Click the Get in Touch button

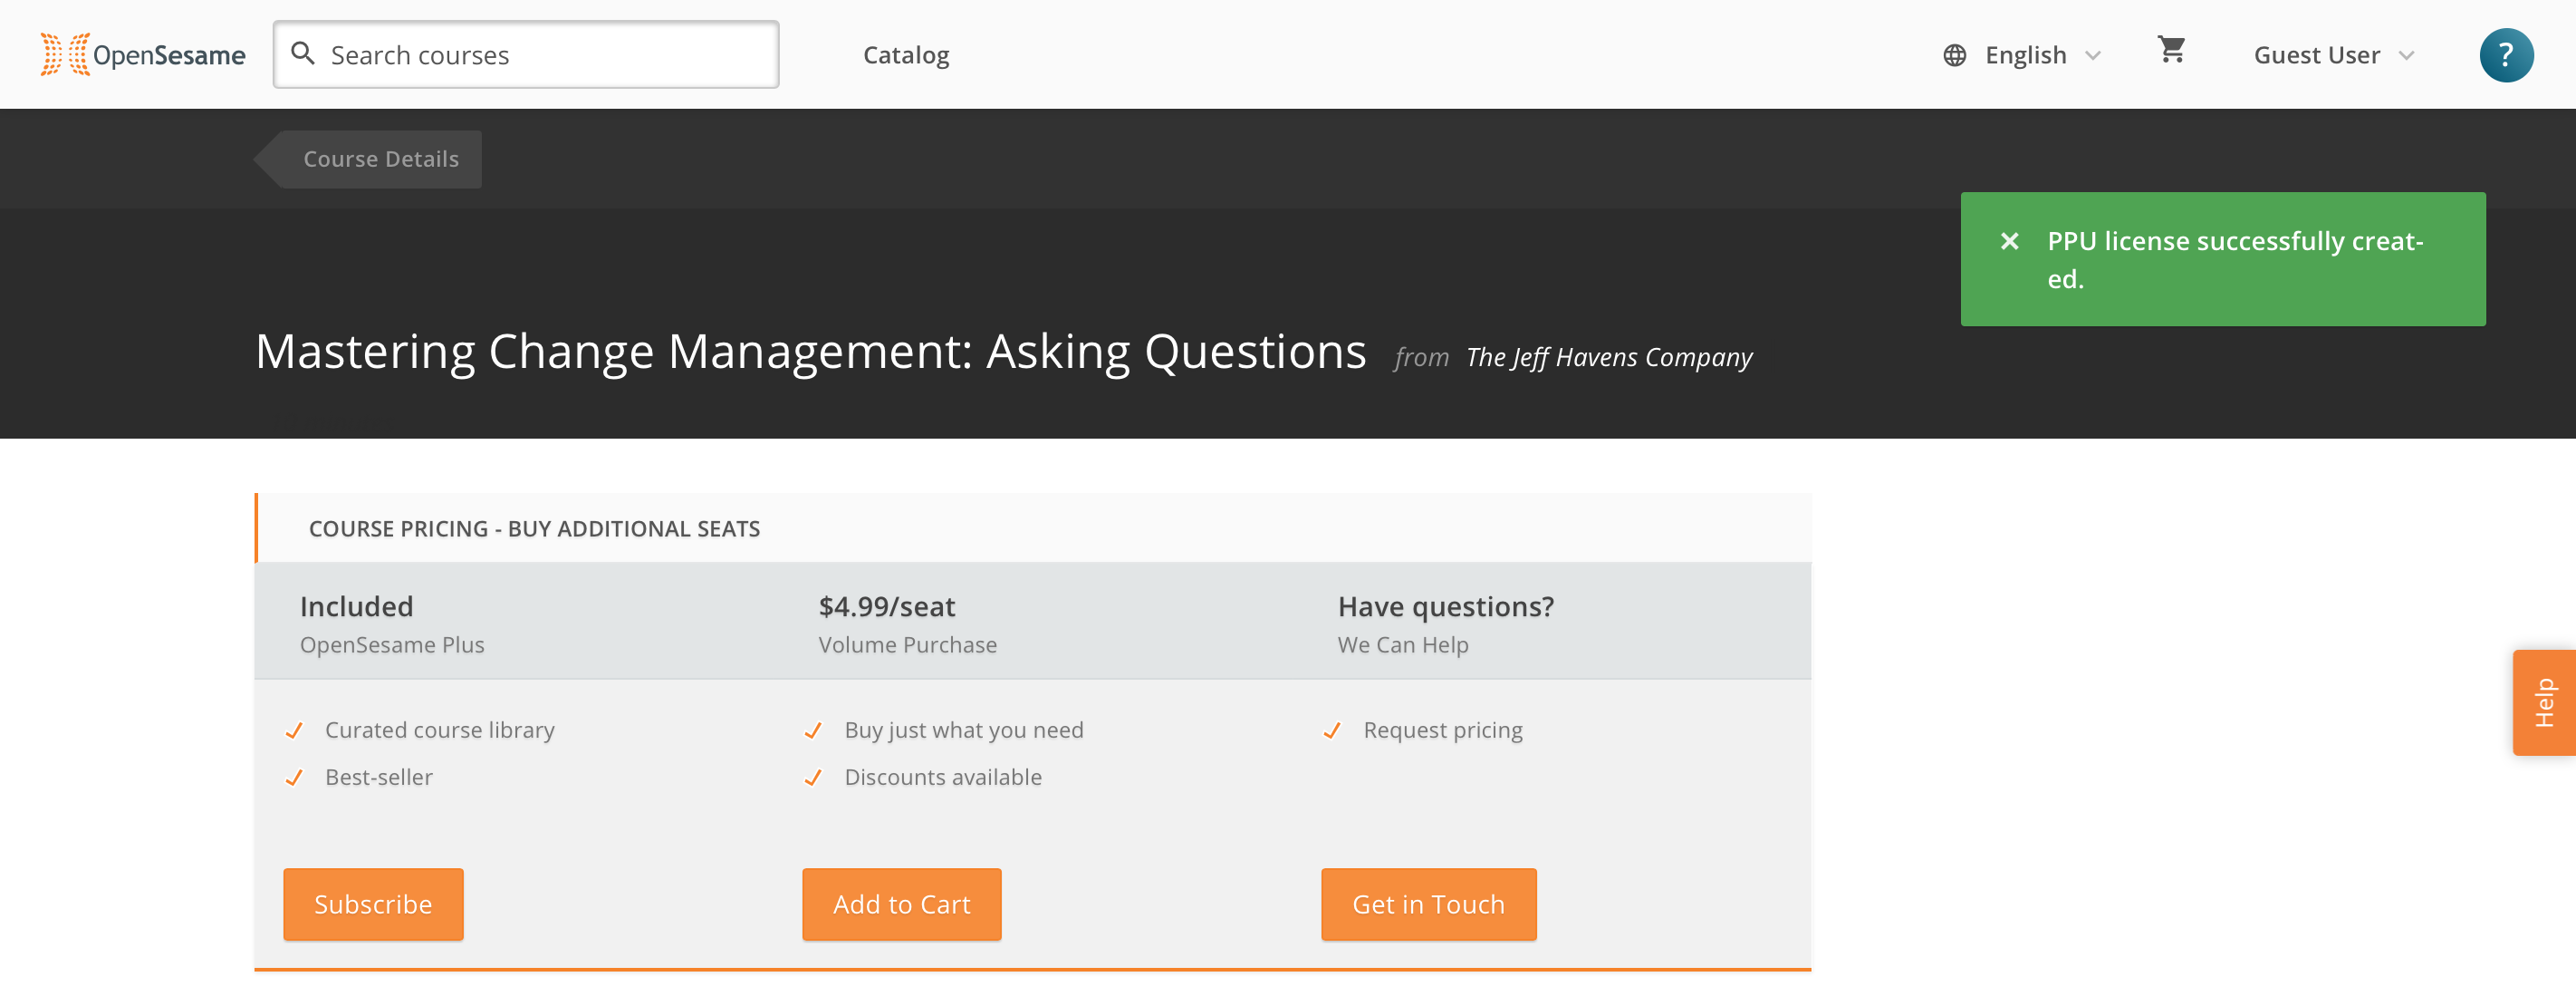click(x=1428, y=904)
